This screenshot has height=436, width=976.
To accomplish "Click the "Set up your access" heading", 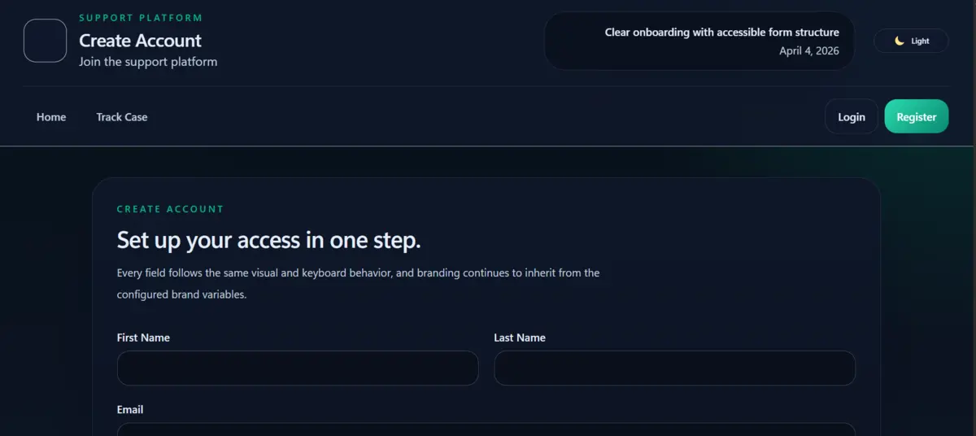I will [268, 240].
